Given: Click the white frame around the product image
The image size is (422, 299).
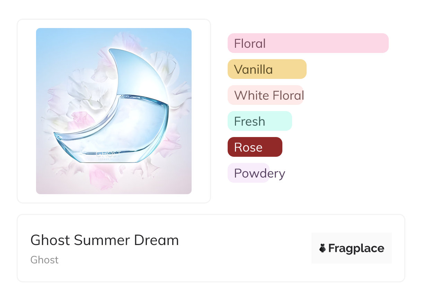Looking at the screenshot, I should pos(27,111).
